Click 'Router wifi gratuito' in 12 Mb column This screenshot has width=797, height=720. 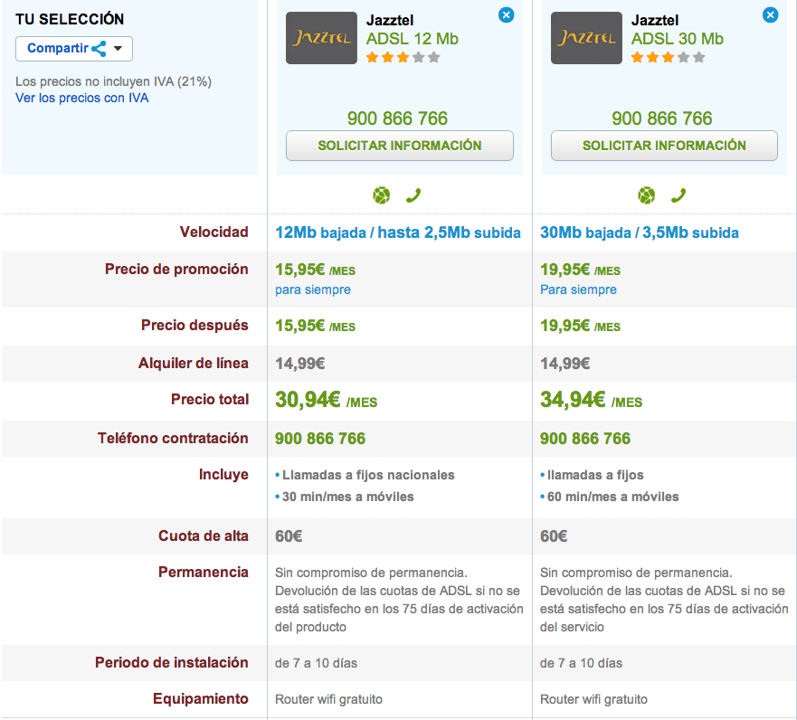click(x=328, y=700)
